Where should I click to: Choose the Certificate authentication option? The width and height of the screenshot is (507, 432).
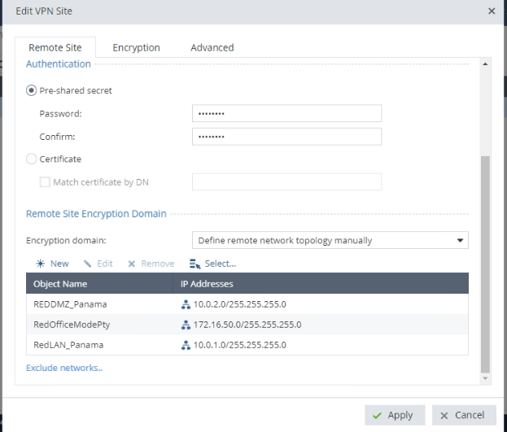pos(32,159)
